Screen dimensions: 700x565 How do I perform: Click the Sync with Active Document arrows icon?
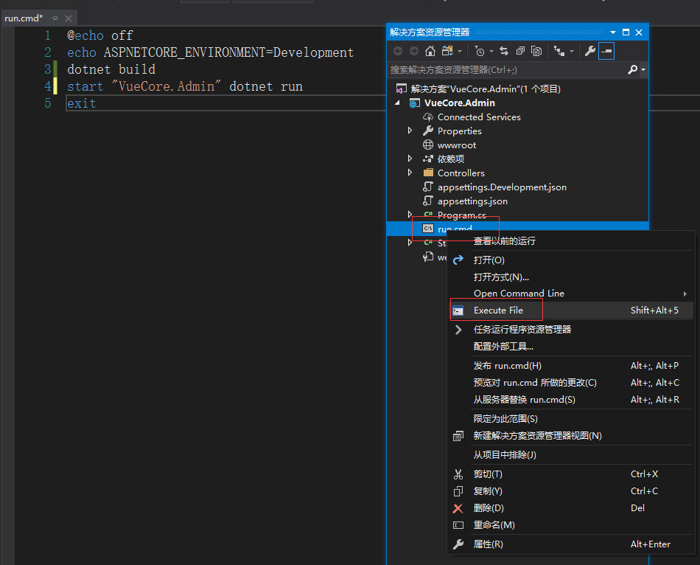[504, 51]
